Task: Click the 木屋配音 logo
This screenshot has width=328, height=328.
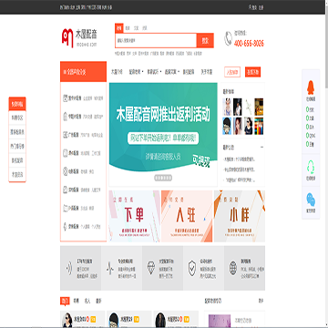Action: tap(79, 38)
